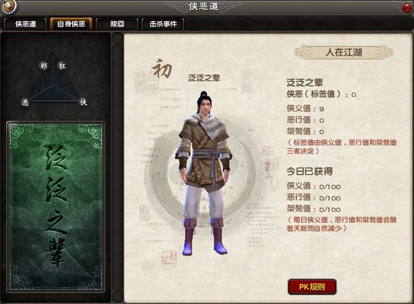Open the 击杀事件 tab
Viewport: 414px width, 304px height.
163,24
